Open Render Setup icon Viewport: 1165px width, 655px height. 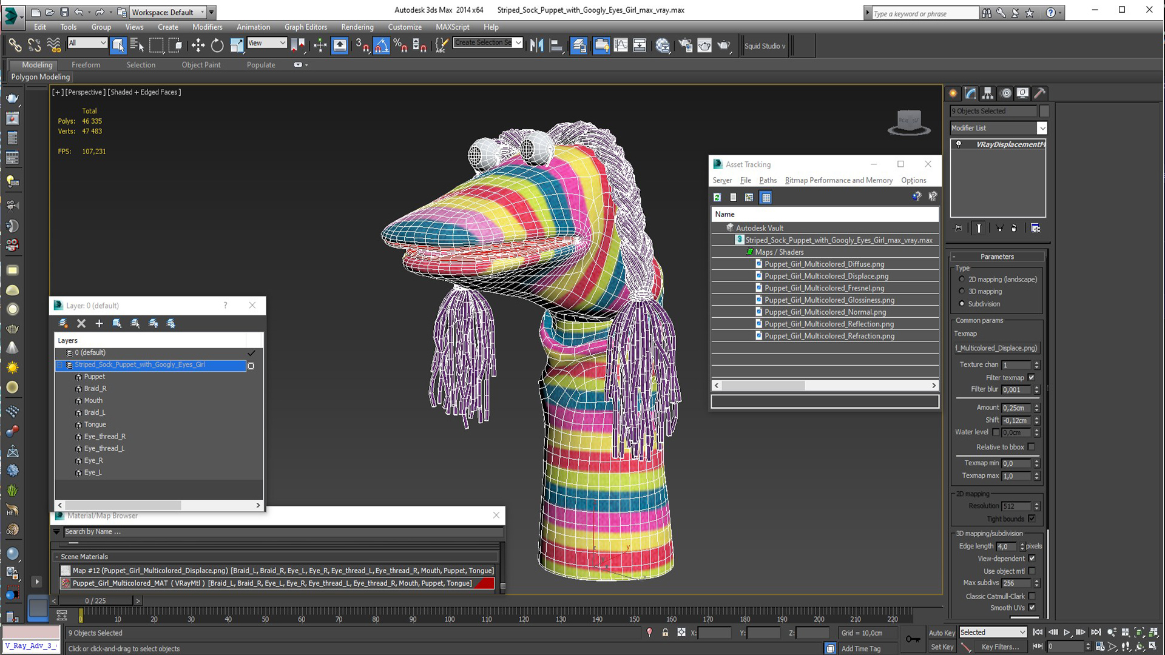click(x=685, y=45)
